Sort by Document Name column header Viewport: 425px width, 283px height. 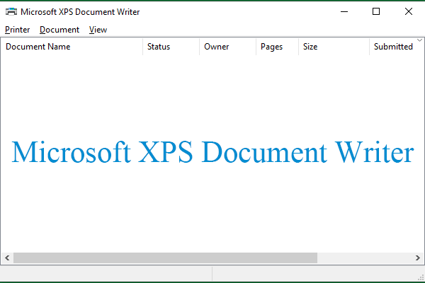tap(72, 47)
